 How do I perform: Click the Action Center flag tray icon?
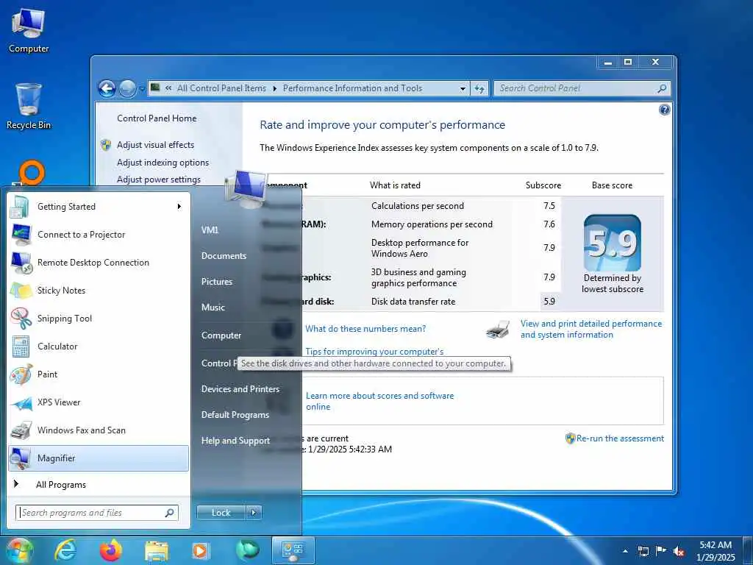coord(661,551)
